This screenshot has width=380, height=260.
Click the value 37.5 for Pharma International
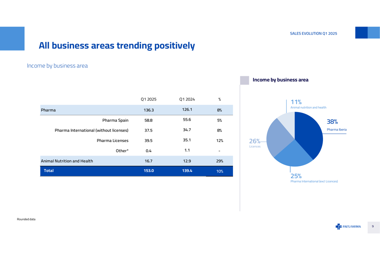149,131
